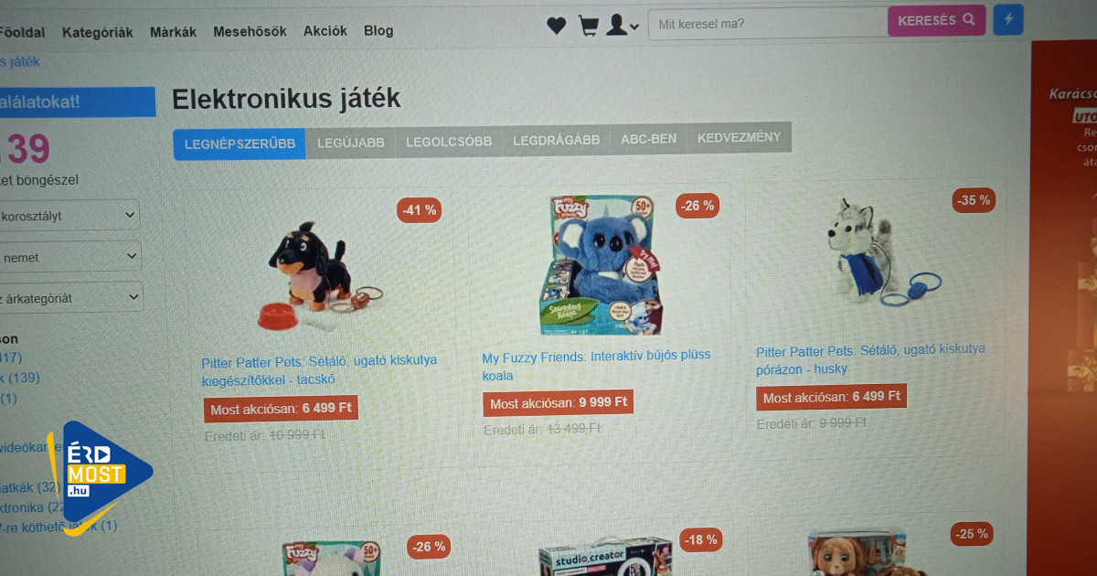Click the -35 % badge on husky
The height and width of the screenshot is (576, 1097).
[x=973, y=200]
